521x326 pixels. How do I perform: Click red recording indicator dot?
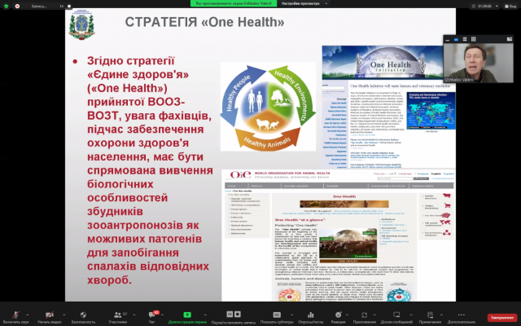(x=17, y=6)
